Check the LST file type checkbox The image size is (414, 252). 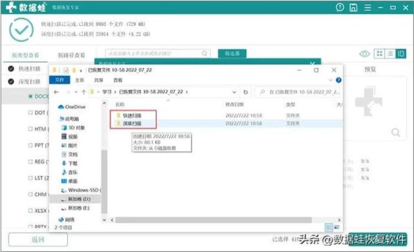[x=30, y=178]
